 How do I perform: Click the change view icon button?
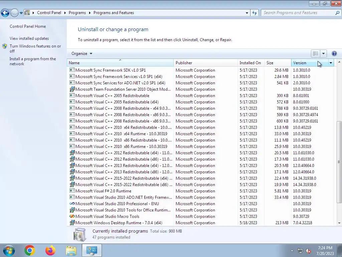point(315,54)
